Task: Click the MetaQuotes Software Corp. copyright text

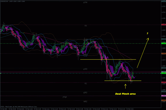Action: (19, 107)
